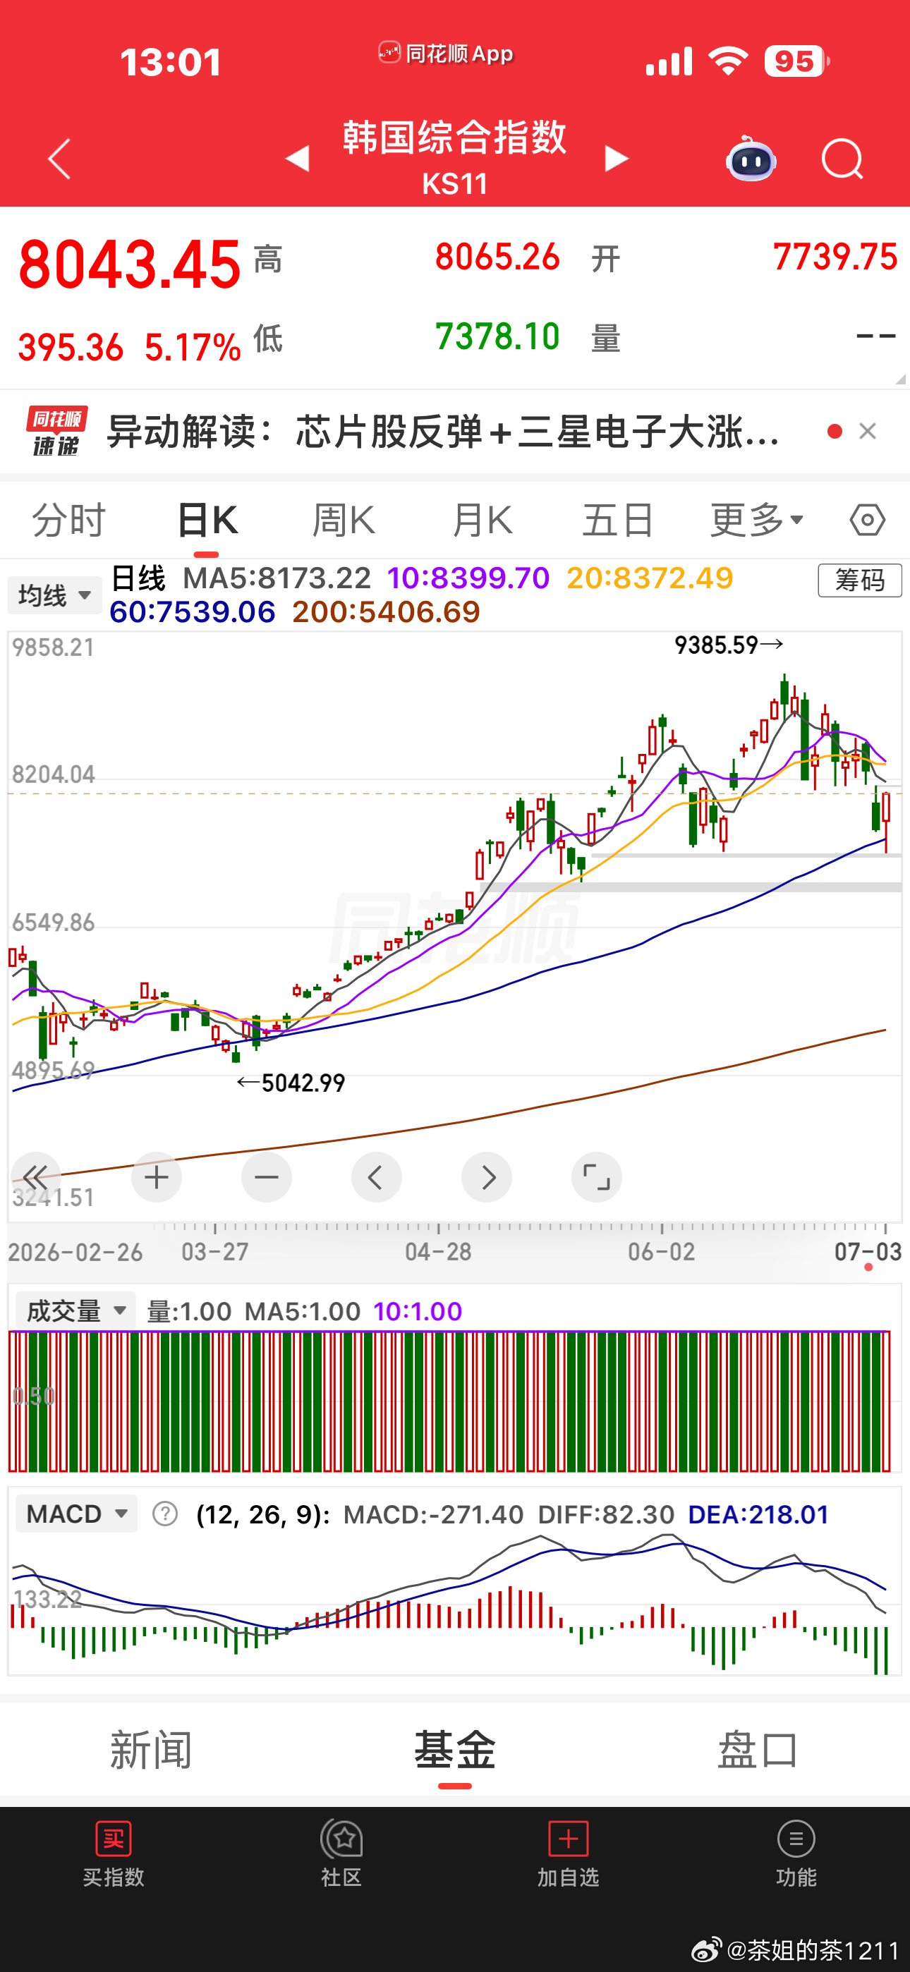The image size is (910, 1972).
Task: Open the 成交量 indicator dropdown
Action: click(76, 1310)
